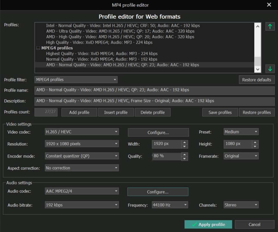Click the profile list scrollbar down arrow
Screen dimensions: 278x232
[x=258, y=69]
